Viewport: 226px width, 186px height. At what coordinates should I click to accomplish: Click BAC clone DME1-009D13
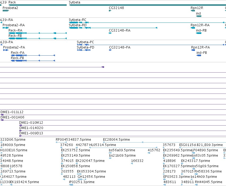point(123,136)
